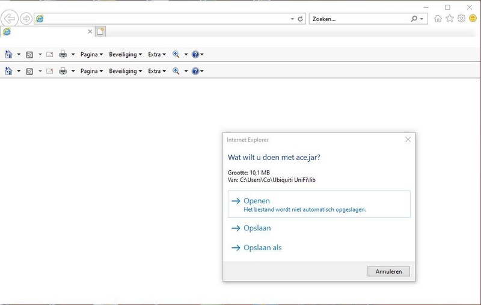Open the search provider dropdown arrow
This screenshot has width=481, height=305.
[x=422, y=19]
